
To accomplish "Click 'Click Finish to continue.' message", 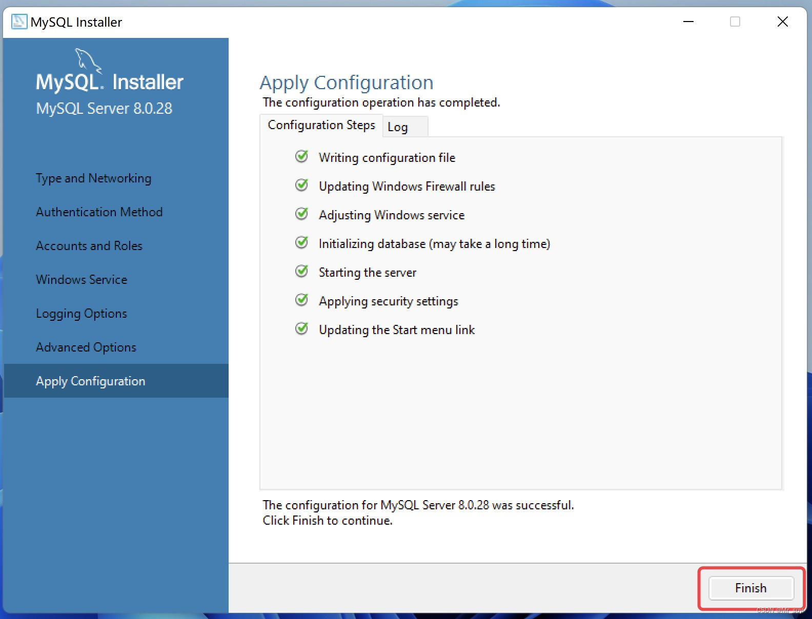I will click(x=328, y=521).
